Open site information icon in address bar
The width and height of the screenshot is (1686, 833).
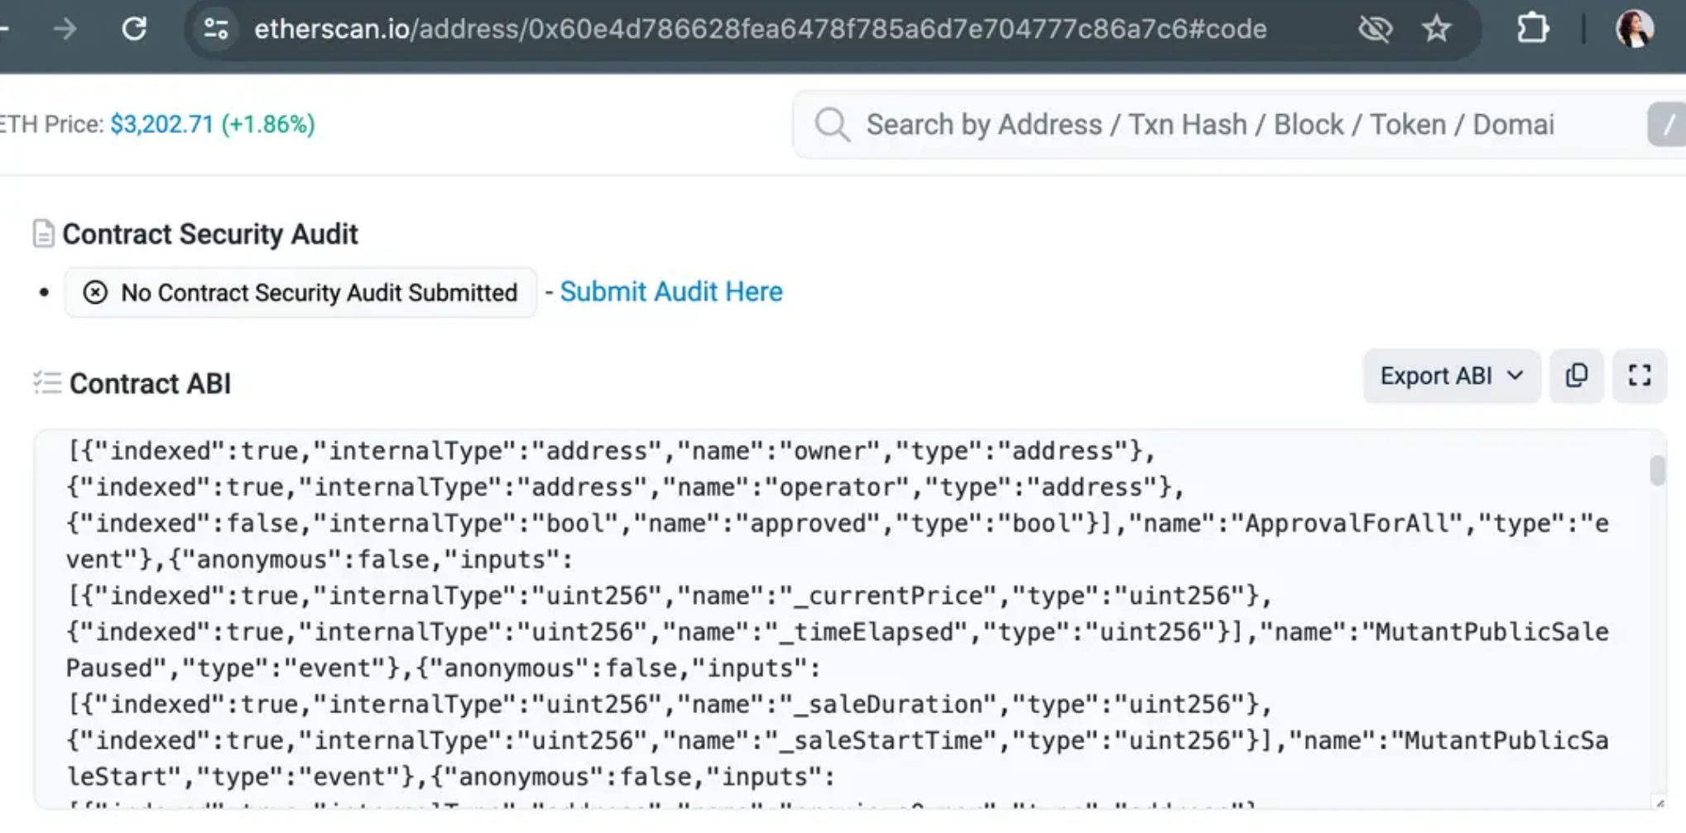click(x=216, y=29)
